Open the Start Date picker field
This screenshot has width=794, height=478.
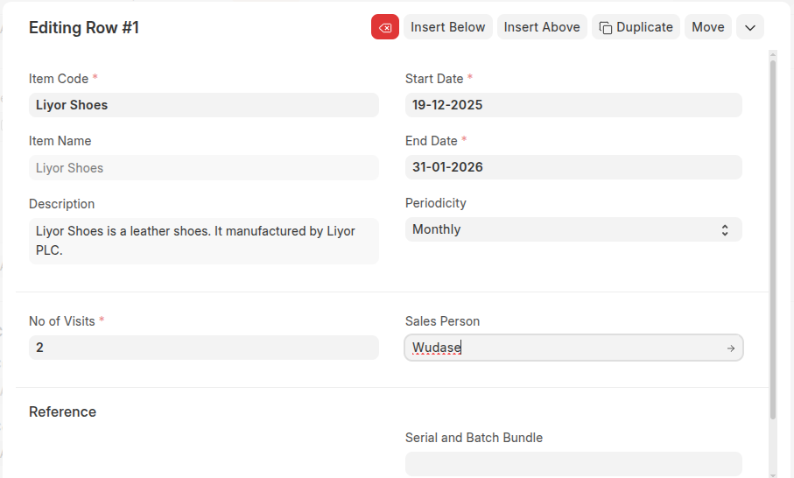click(573, 105)
